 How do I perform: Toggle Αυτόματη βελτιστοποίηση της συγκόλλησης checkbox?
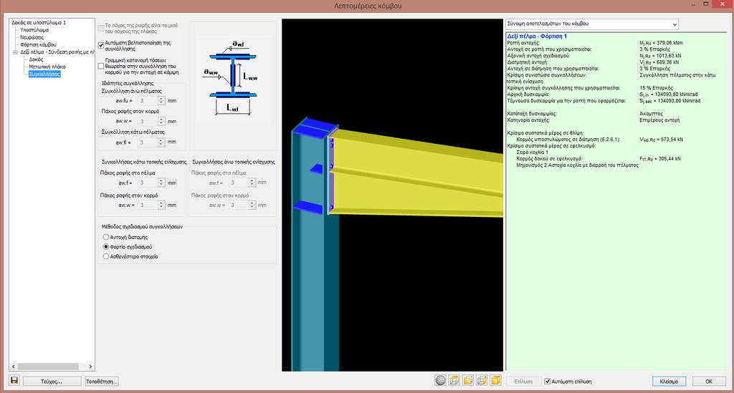[x=100, y=45]
